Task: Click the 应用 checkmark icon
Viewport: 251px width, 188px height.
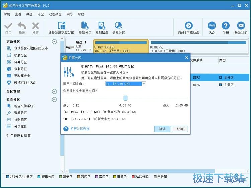Action: (x=8, y=26)
